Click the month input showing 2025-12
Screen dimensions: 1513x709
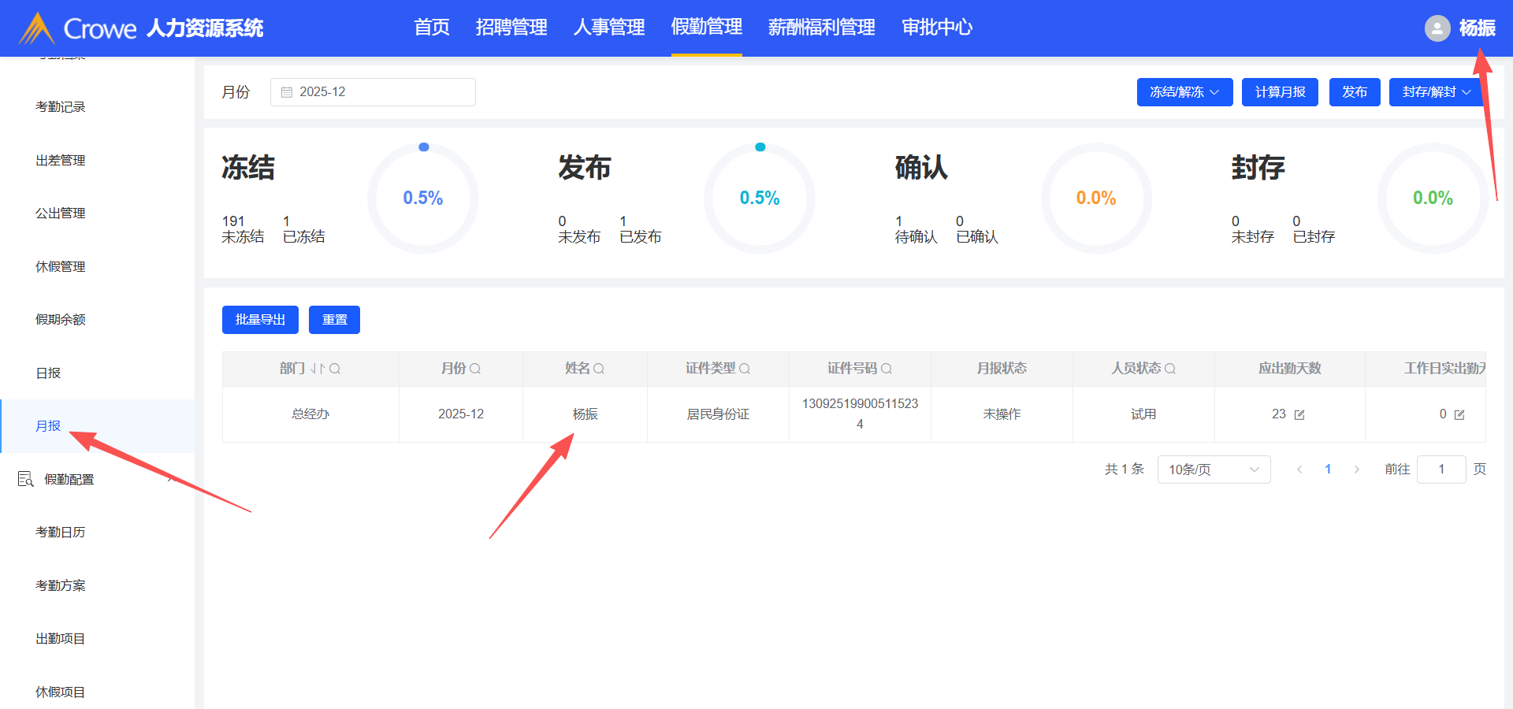[373, 92]
